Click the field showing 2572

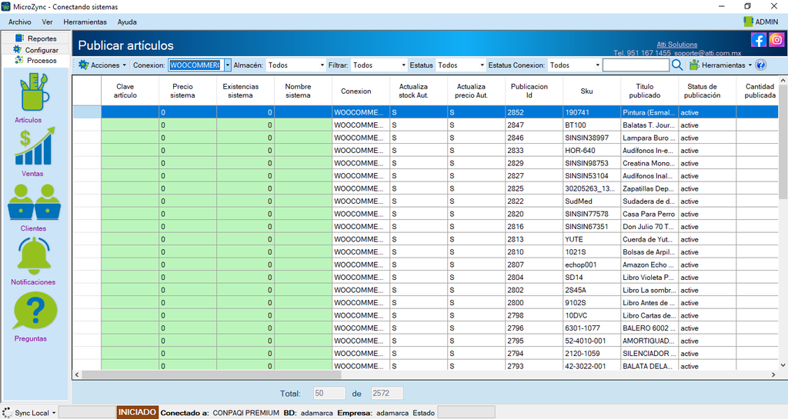point(387,394)
